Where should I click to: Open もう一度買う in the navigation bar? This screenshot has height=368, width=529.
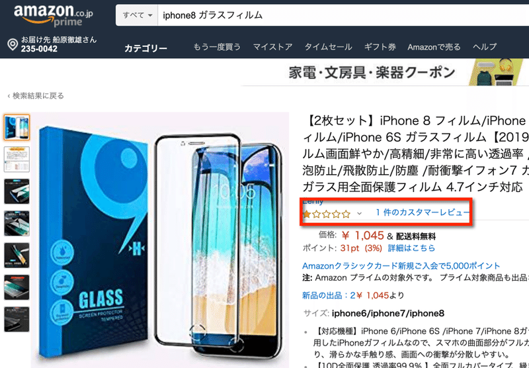[x=217, y=47]
